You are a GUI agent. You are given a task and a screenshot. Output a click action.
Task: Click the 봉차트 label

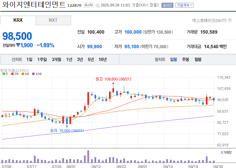pyautogui.click(x=160, y=59)
